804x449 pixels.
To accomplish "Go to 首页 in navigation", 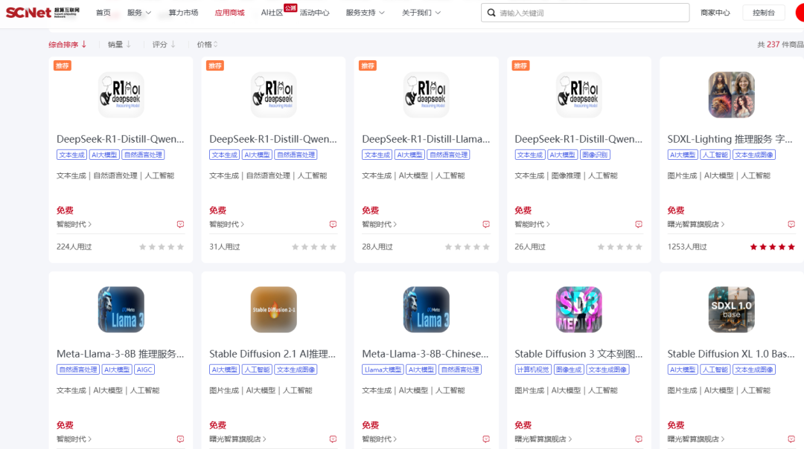I will 103,13.
